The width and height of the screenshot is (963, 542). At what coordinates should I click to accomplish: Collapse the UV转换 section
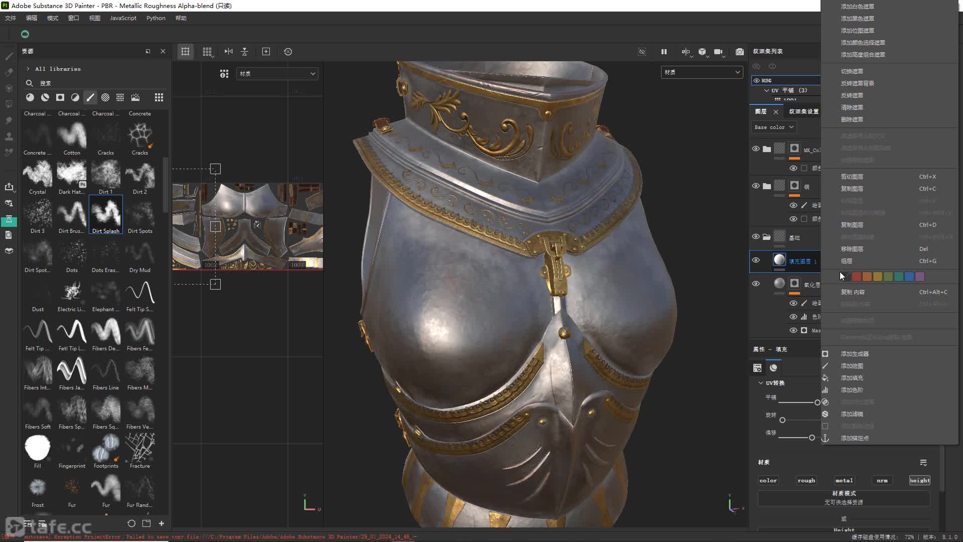[x=761, y=383]
